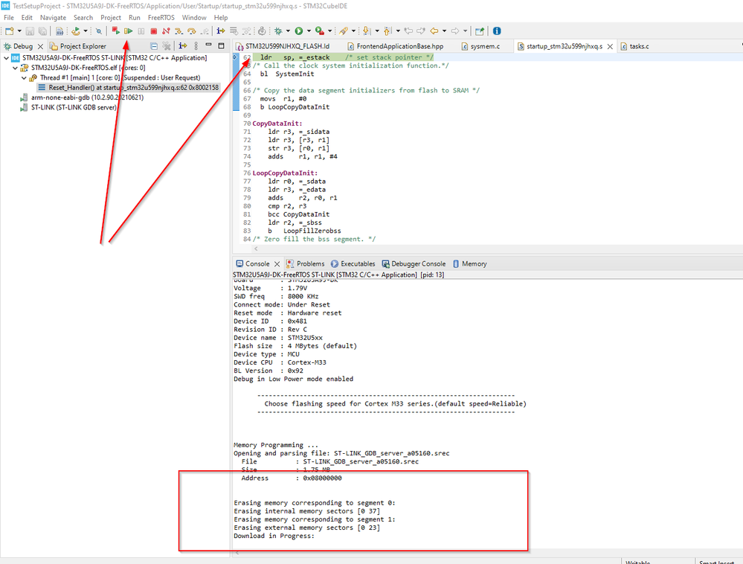Open the tasks.c editor tab
The image size is (743, 564).
(638, 46)
